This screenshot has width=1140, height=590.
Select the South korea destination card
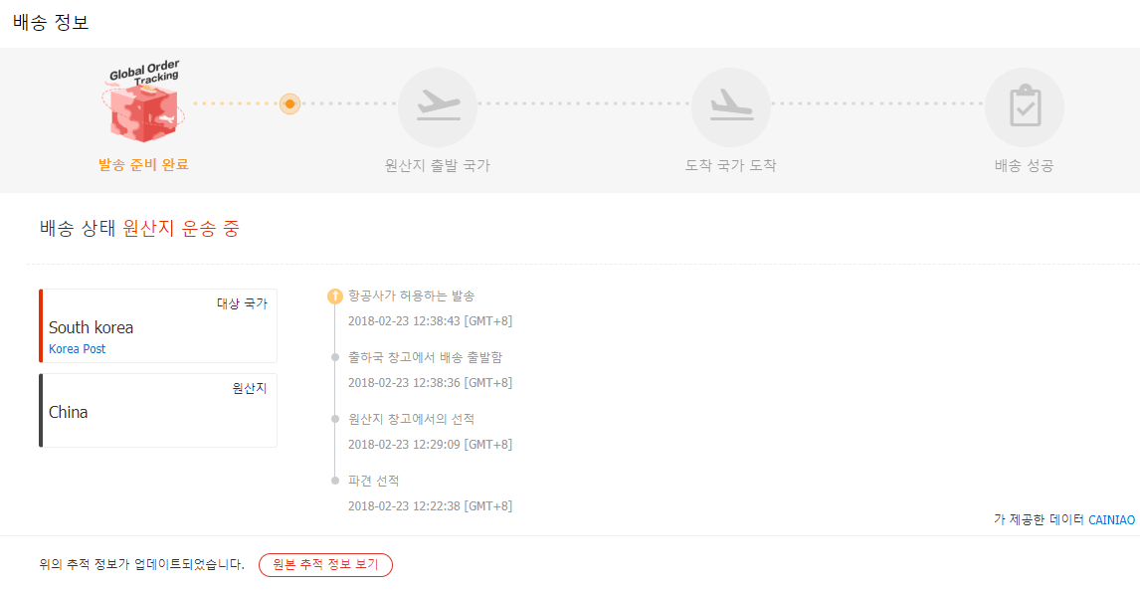click(158, 326)
